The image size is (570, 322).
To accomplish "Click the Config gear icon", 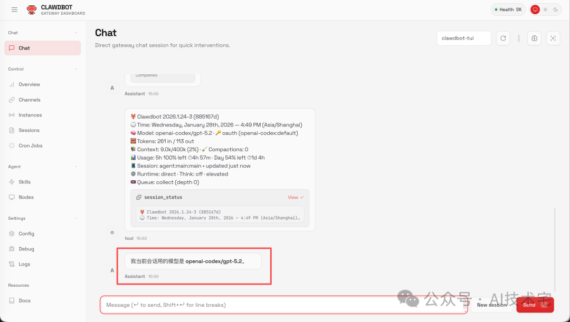I will [12, 234].
